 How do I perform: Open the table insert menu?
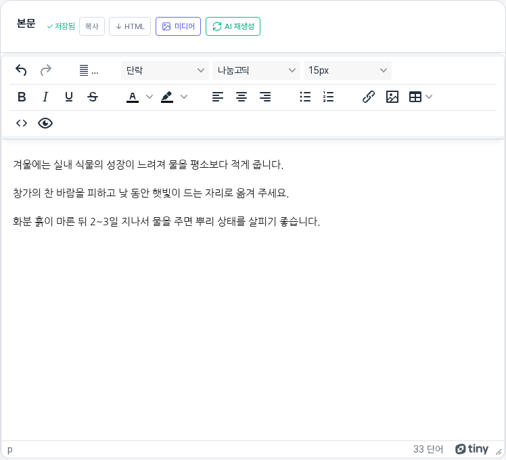pyautogui.click(x=420, y=97)
